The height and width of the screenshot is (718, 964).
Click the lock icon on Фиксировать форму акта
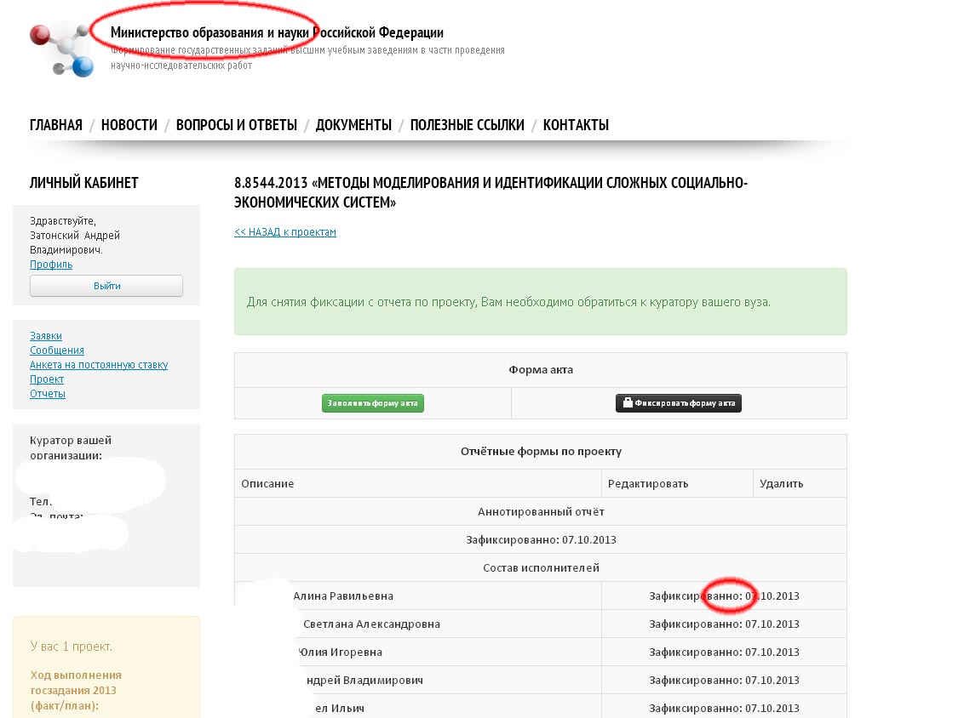pos(627,403)
